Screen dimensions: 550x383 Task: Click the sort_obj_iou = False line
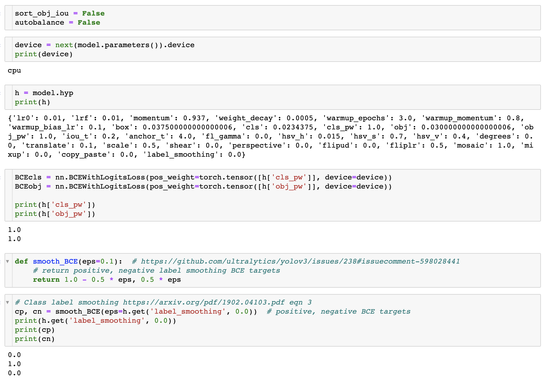60,13
